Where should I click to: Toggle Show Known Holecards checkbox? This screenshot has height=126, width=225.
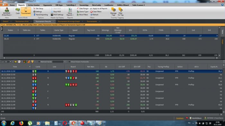point(69,62)
